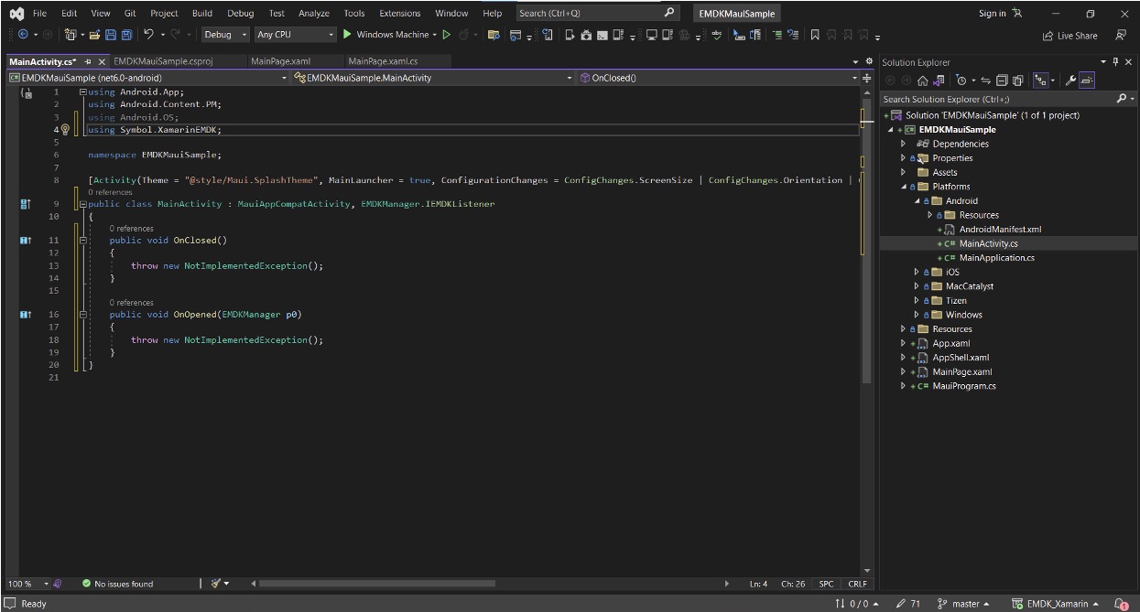Viewport: 1140px width, 612px height.
Task: Click Sign in at top right
Action: [x=992, y=14]
